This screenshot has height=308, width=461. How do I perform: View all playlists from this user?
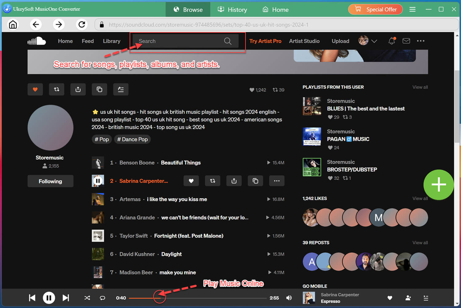pos(420,87)
